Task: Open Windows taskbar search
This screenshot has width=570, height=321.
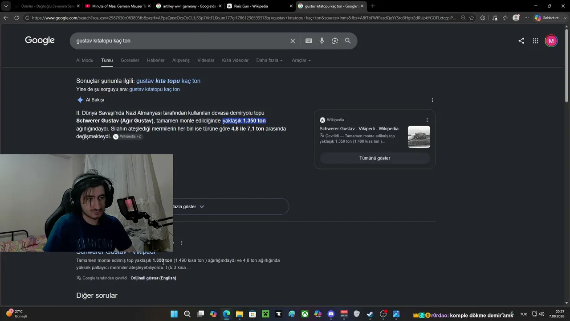Action: click(x=187, y=314)
